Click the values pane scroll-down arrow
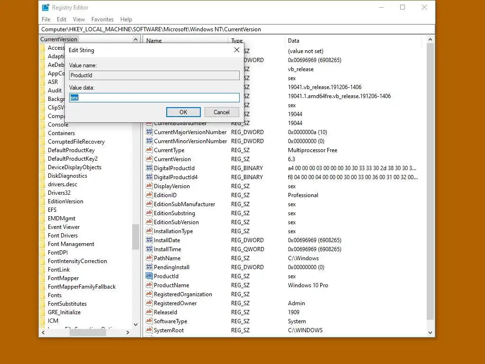 click(430, 332)
